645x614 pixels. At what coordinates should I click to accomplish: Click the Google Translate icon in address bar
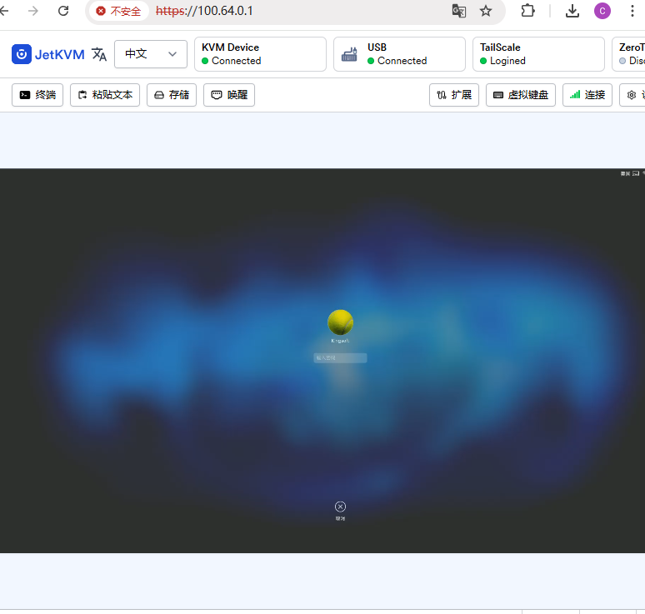[x=459, y=11]
